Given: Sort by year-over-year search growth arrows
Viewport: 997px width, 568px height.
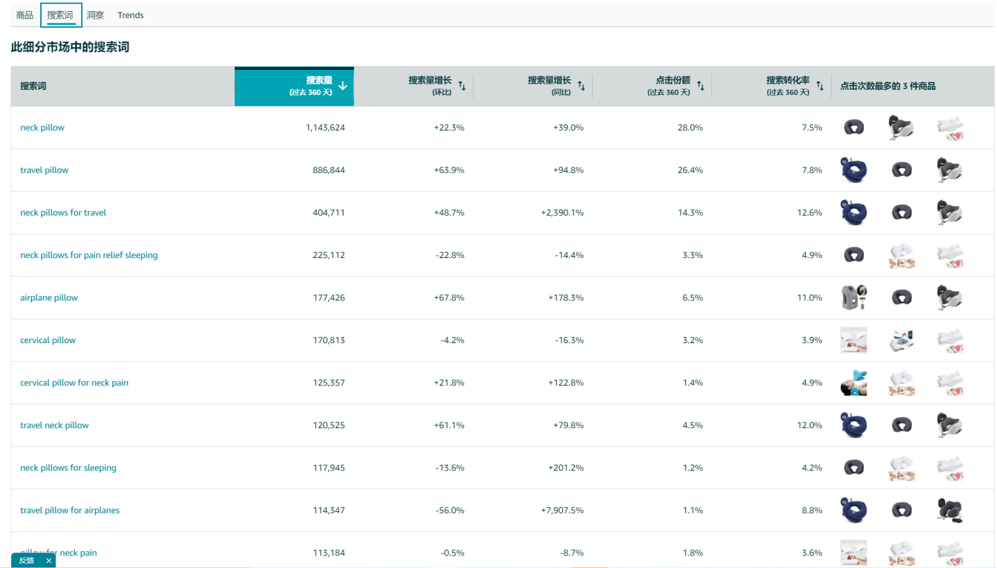Looking at the screenshot, I should (582, 86).
